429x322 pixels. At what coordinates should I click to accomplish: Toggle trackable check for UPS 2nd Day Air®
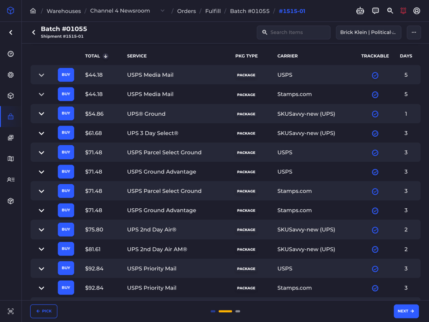(375, 230)
